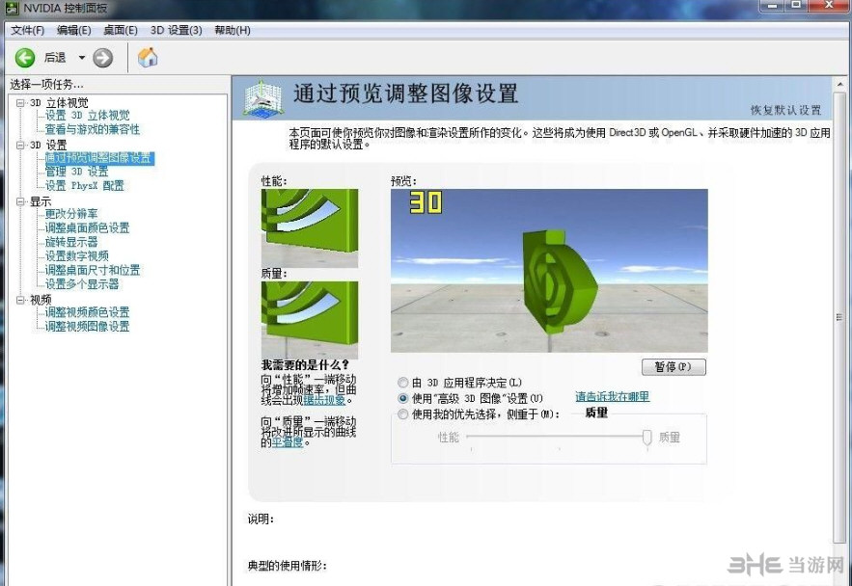The width and height of the screenshot is (852, 586).
Task: Open 设置 3D 立体视觉 task
Action: coord(88,115)
